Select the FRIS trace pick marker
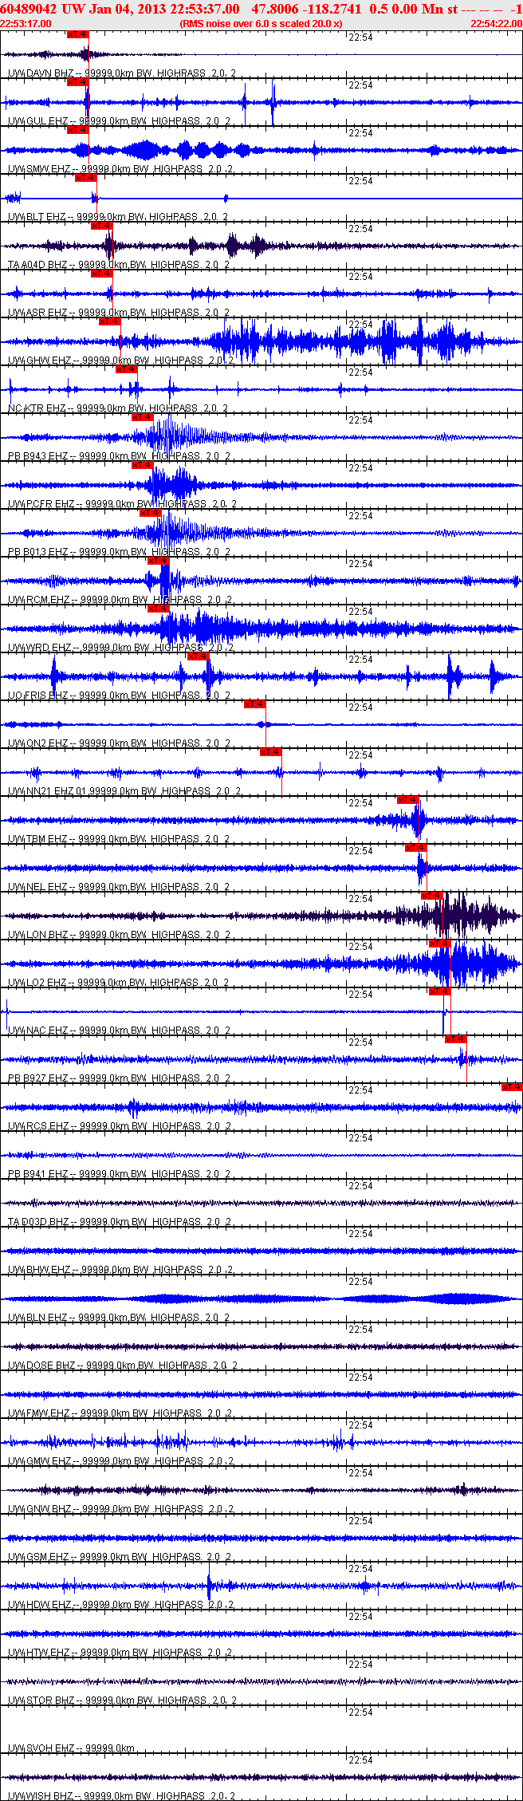 pyautogui.click(x=198, y=656)
